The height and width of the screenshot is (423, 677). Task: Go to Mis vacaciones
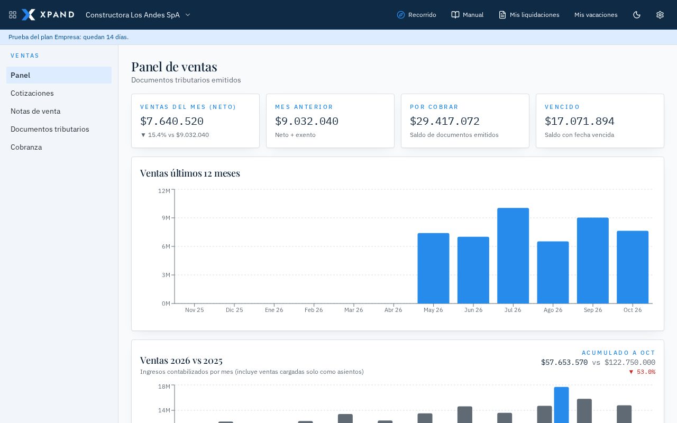[596, 15]
